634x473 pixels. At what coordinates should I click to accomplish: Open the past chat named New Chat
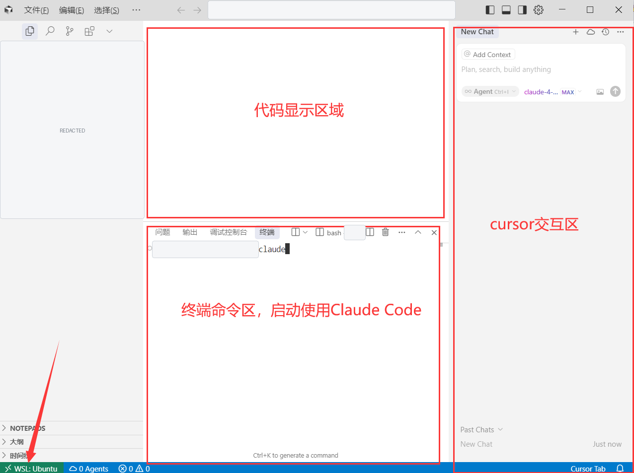[476, 444]
